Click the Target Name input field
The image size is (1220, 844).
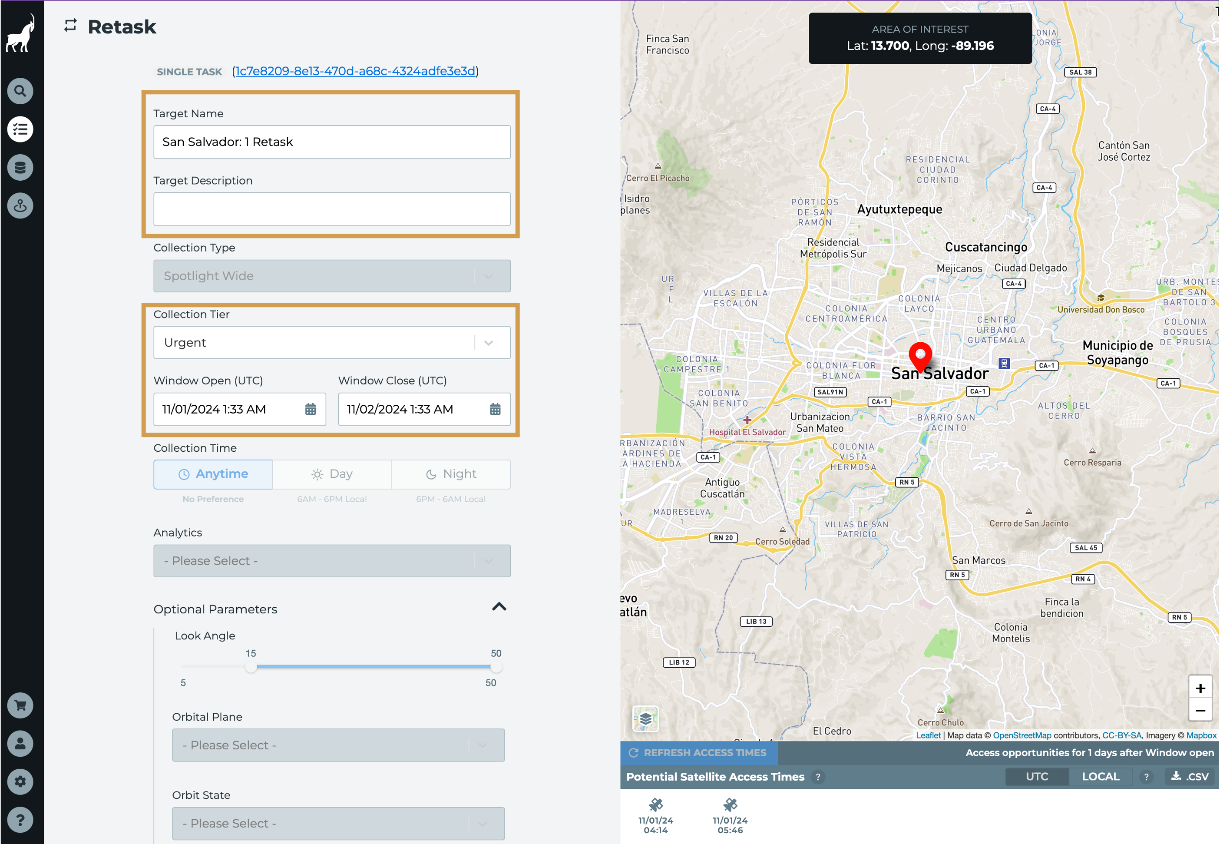tap(332, 142)
